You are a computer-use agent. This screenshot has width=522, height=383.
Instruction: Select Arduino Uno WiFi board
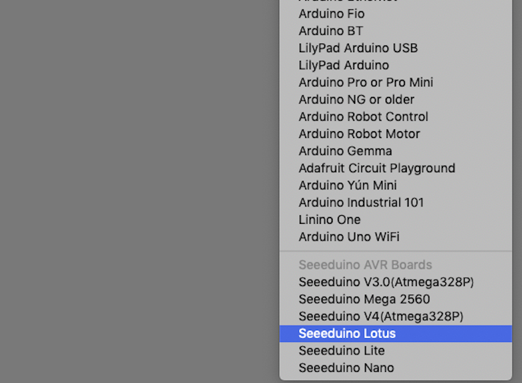point(349,237)
